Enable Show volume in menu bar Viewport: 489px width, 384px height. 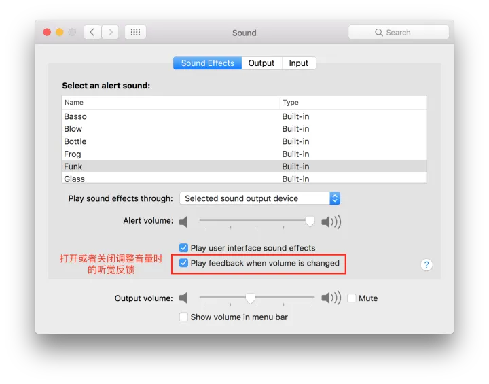point(183,317)
